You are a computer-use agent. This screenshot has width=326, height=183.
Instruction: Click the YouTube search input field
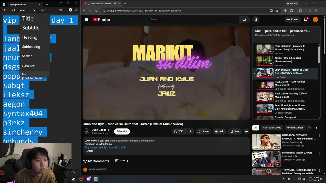pos(194,20)
